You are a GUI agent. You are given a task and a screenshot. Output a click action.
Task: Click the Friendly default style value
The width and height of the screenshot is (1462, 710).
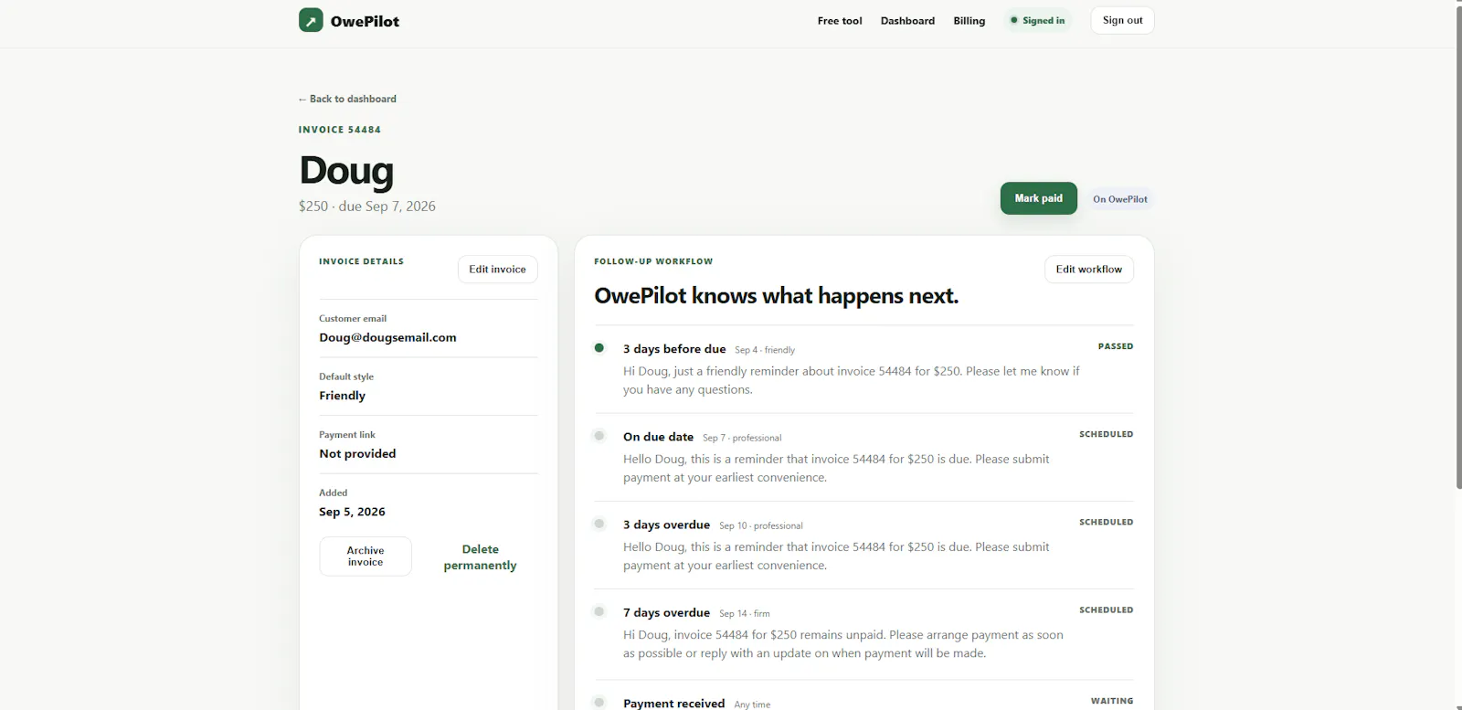click(342, 396)
